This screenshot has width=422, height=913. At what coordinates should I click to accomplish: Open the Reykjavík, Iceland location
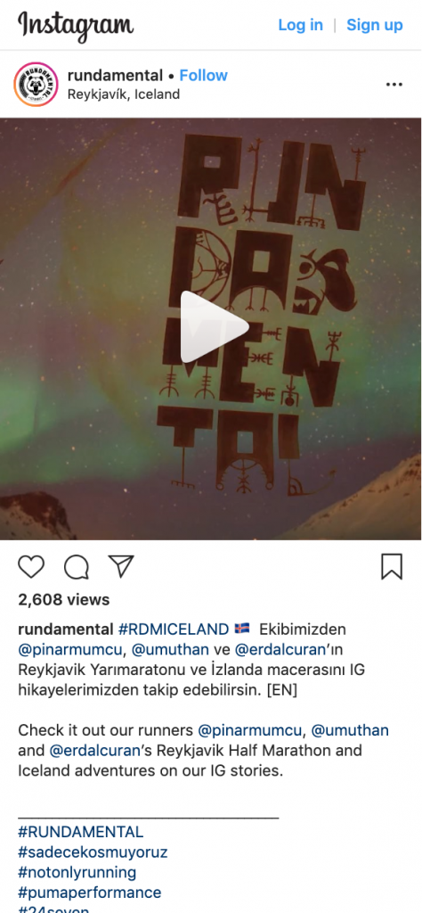coord(124,95)
